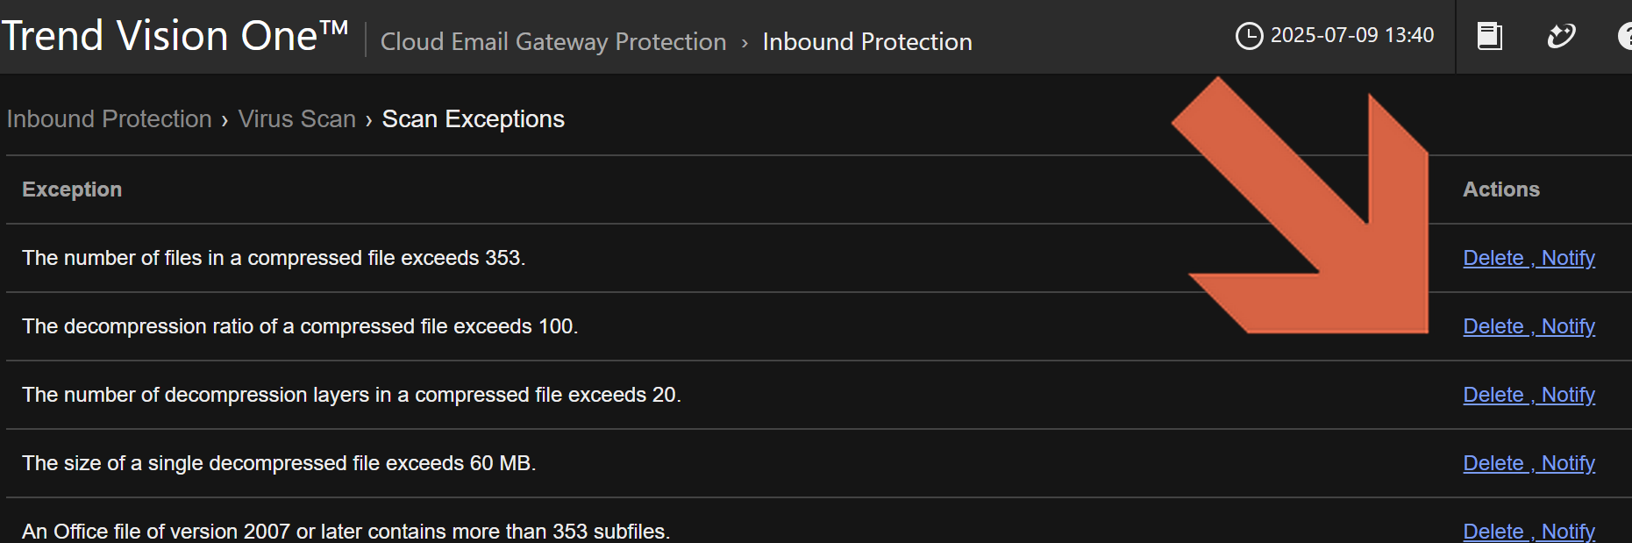Click the Trend Vision One logo
Image resolution: width=1632 pixels, height=543 pixels.
(x=175, y=37)
